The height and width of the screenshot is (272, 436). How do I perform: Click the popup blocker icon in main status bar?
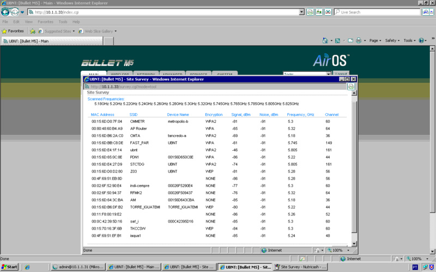click(302, 259)
